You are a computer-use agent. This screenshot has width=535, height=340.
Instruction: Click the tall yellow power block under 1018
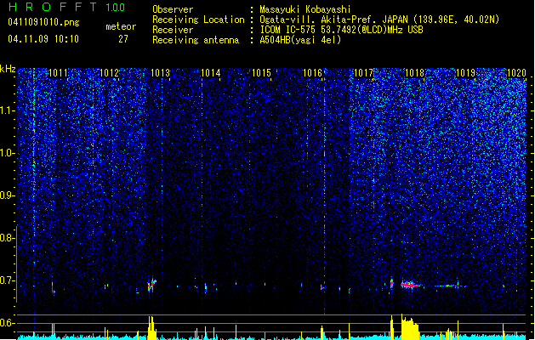pyautogui.click(x=410, y=327)
